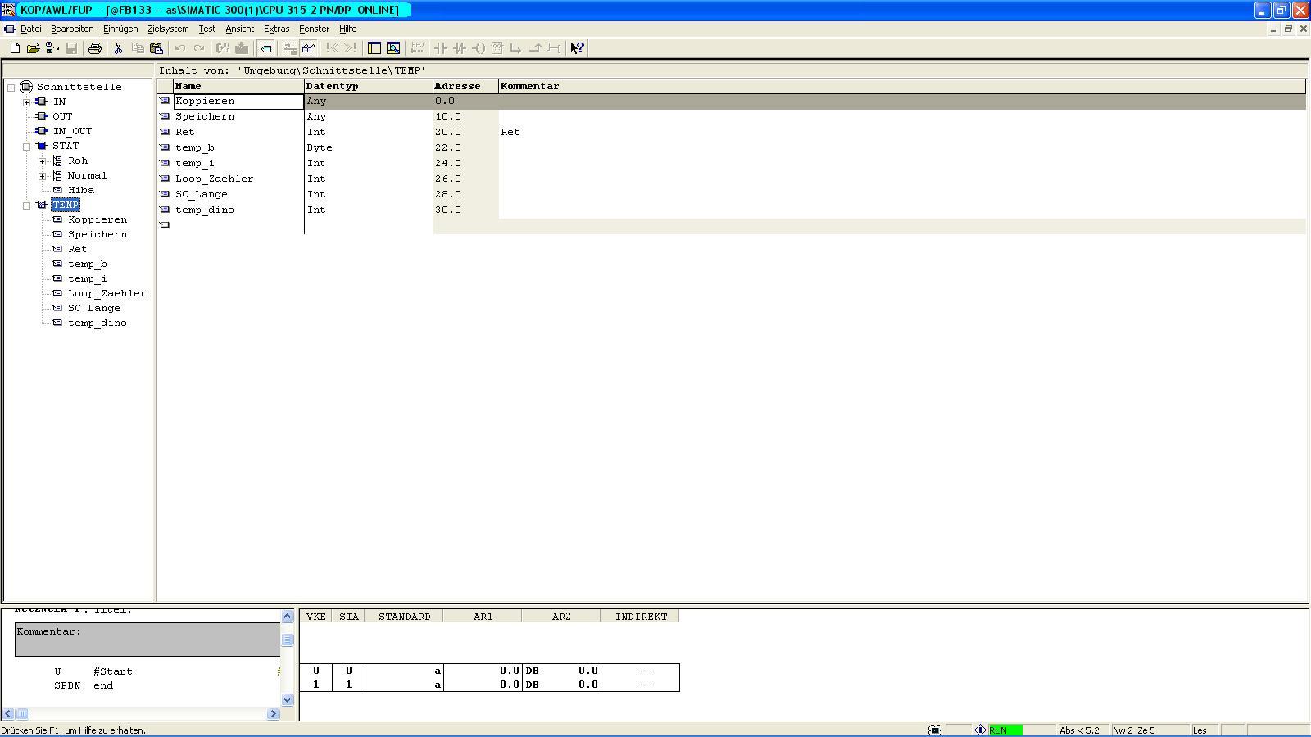Collapse the Schnittstelle root node
This screenshot has height=737, width=1311.
11,87
